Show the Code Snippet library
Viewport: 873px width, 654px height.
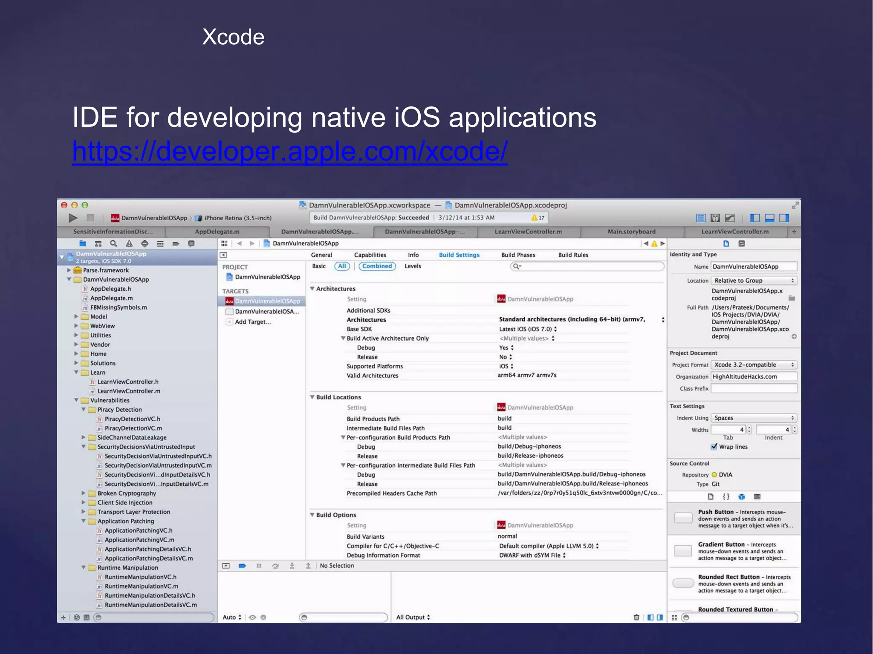pos(726,496)
